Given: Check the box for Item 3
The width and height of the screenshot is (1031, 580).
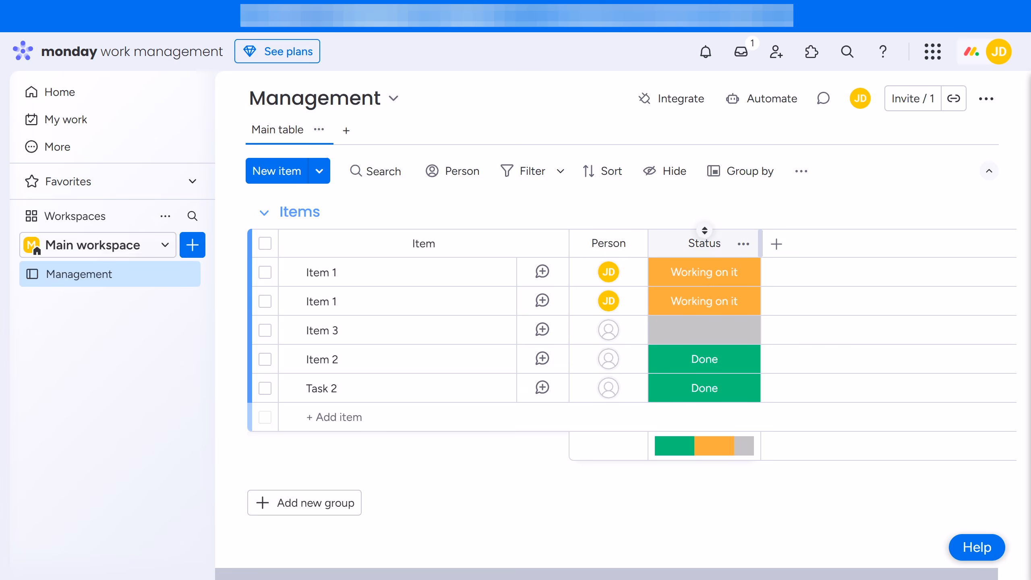Looking at the screenshot, I should 265,330.
